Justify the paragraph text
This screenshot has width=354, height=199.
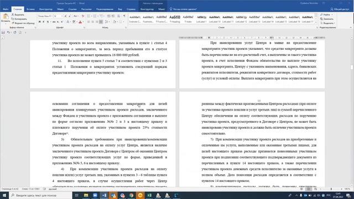101,22
